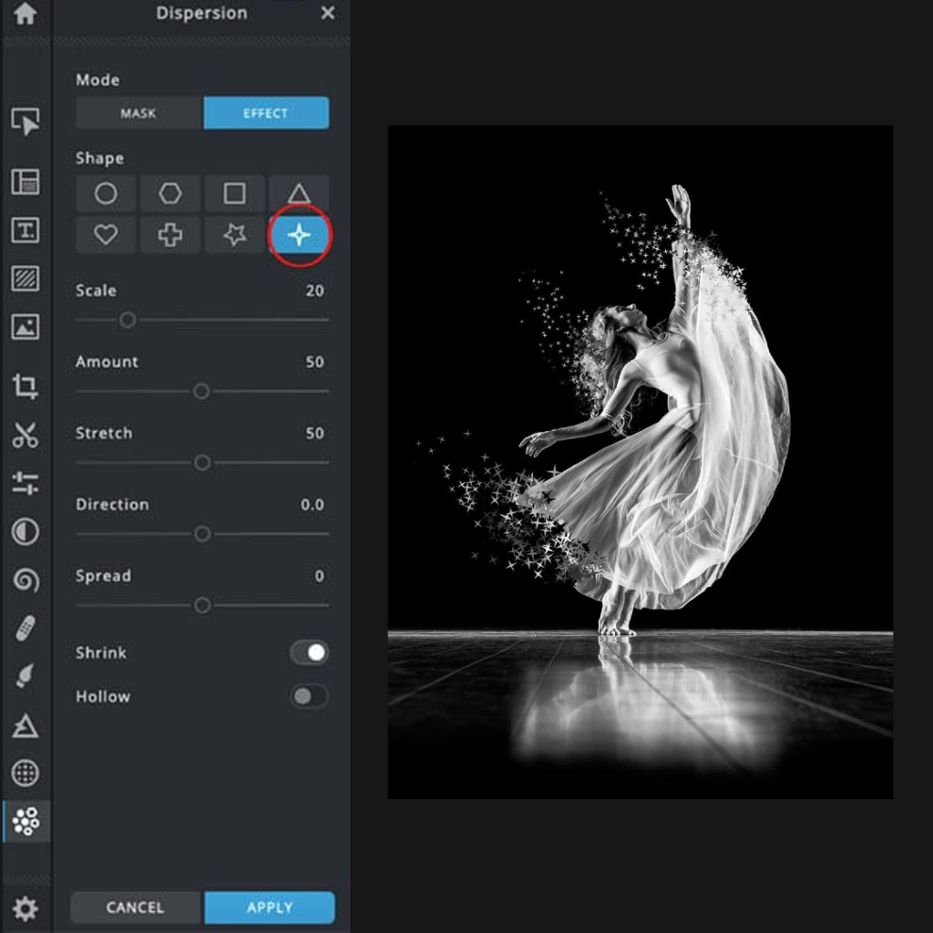Select the heart dispersion shape

tap(105, 234)
